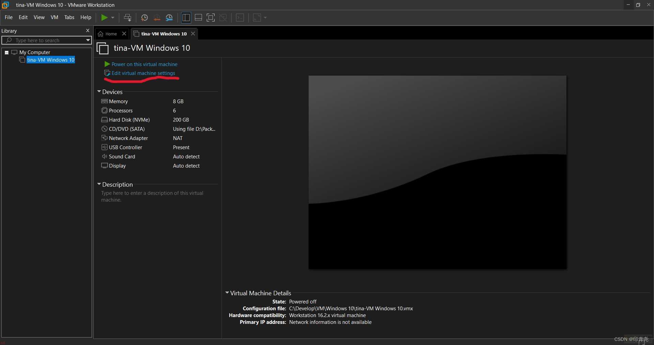Click the Power on link's green play icon
Image resolution: width=654 pixels, height=345 pixels.
pyautogui.click(x=107, y=64)
